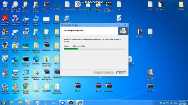Open the Documents shortcut folder
The image size is (188, 105).
click(36, 47)
